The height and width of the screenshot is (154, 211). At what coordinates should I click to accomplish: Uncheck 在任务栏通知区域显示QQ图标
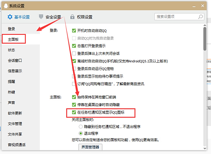coord(74,112)
